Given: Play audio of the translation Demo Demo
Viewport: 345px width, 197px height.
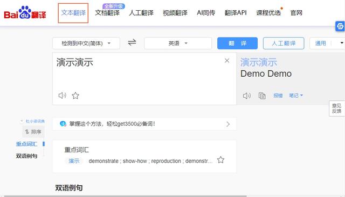Looking at the screenshot, I should click(247, 96).
